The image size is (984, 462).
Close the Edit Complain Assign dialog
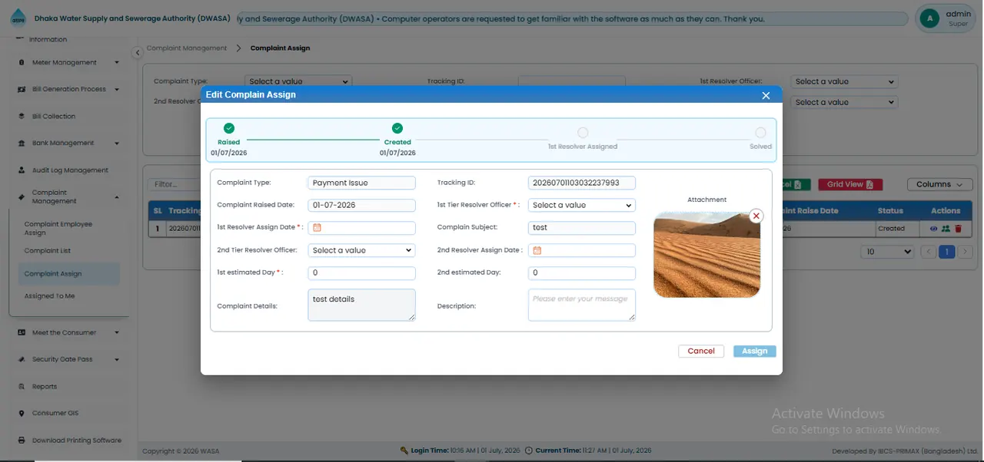click(x=766, y=95)
